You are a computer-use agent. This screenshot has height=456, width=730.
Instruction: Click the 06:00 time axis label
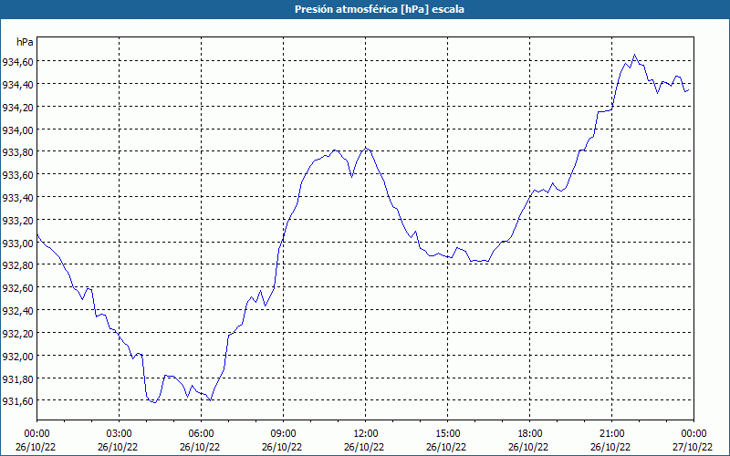[201, 434]
